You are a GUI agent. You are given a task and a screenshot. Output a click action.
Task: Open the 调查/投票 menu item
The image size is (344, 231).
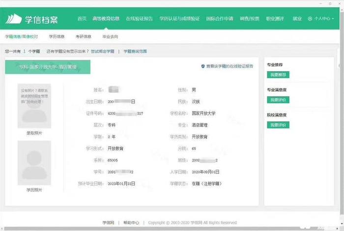pyautogui.click(x=250, y=18)
